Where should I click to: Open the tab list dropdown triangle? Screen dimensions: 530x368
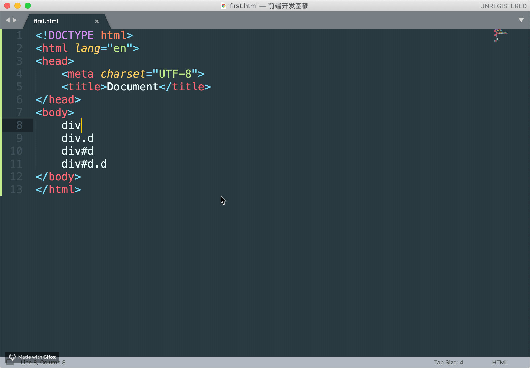pyautogui.click(x=521, y=20)
